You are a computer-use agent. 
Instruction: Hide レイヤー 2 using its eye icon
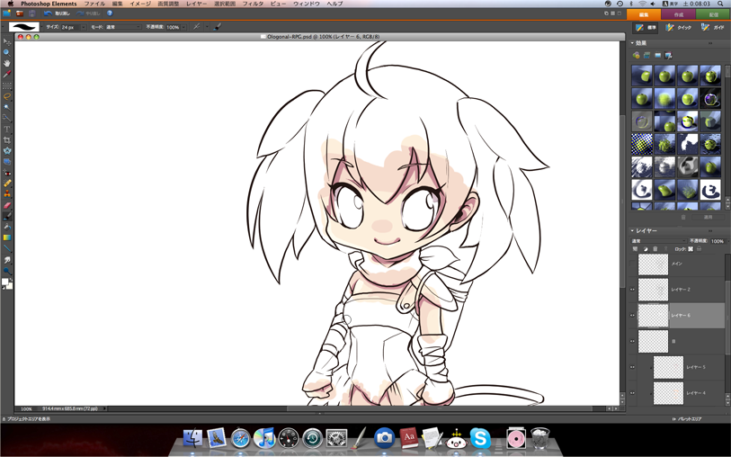coord(633,290)
